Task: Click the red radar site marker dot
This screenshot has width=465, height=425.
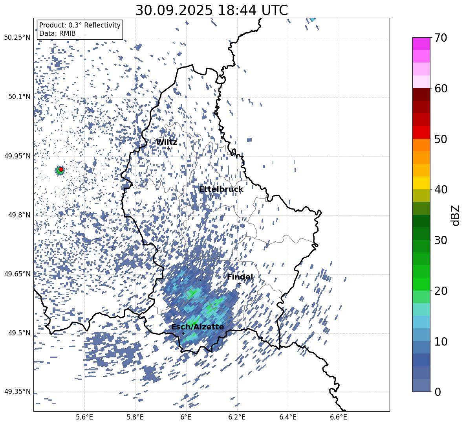Action: pos(61,169)
